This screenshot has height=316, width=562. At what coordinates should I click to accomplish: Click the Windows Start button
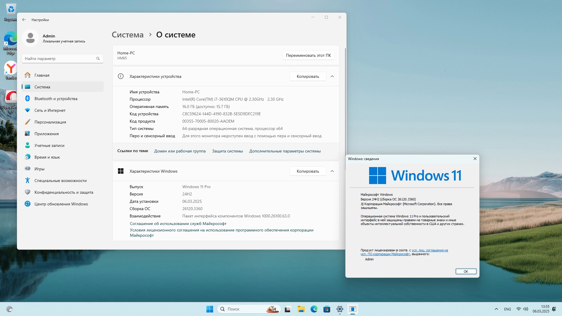[210, 309]
